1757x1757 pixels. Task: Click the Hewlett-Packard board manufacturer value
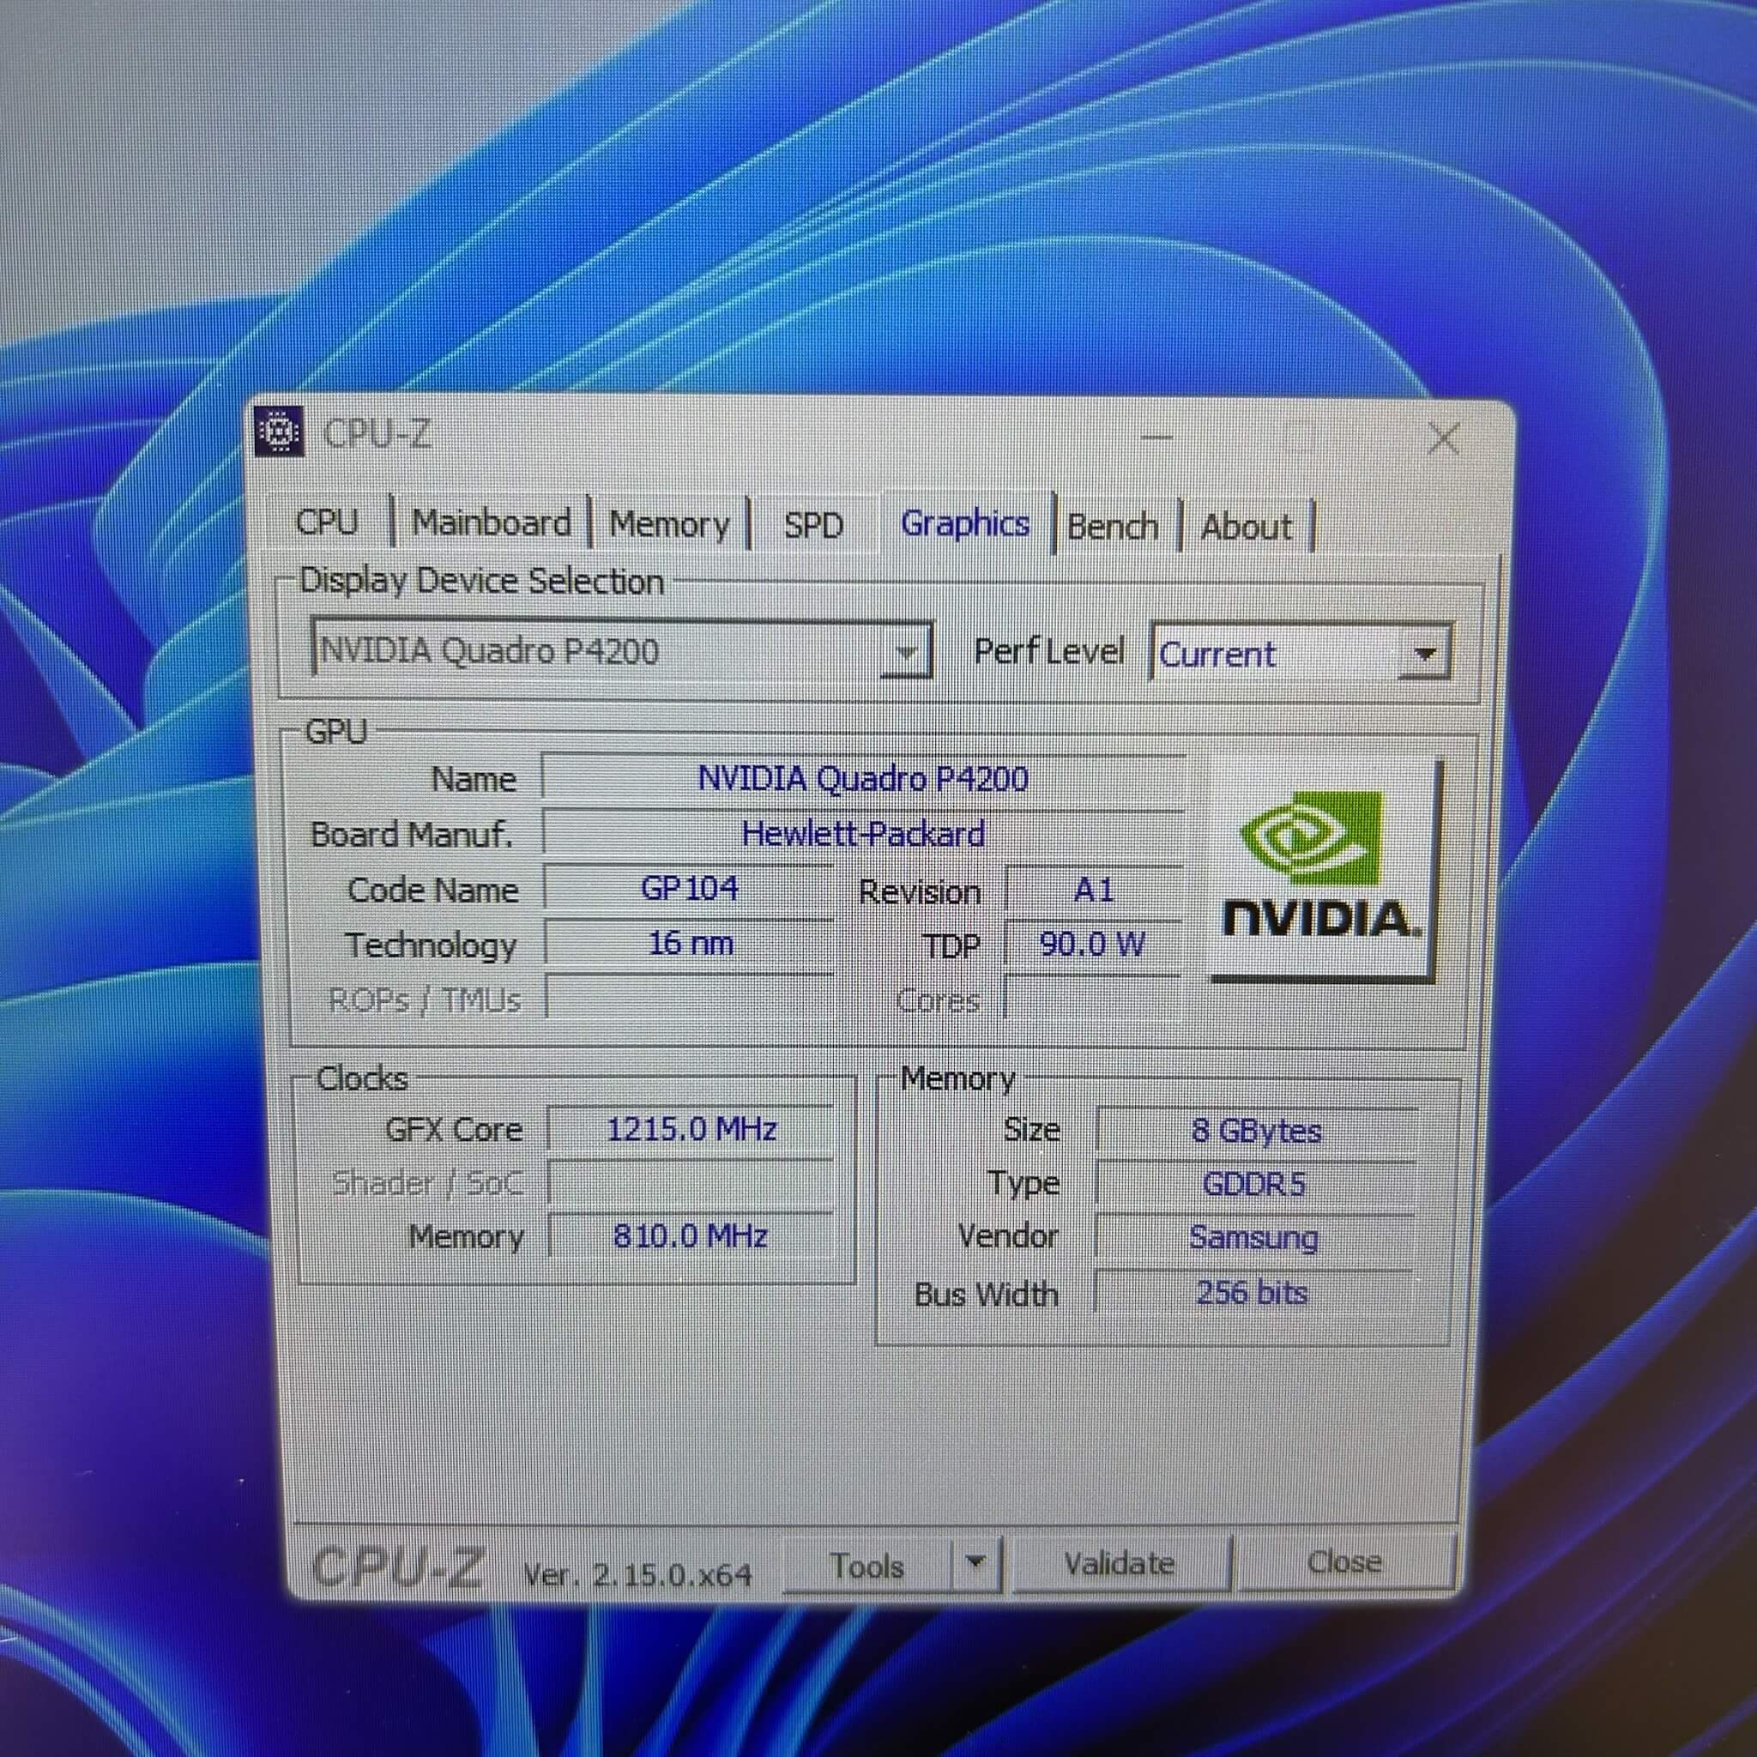tap(863, 833)
